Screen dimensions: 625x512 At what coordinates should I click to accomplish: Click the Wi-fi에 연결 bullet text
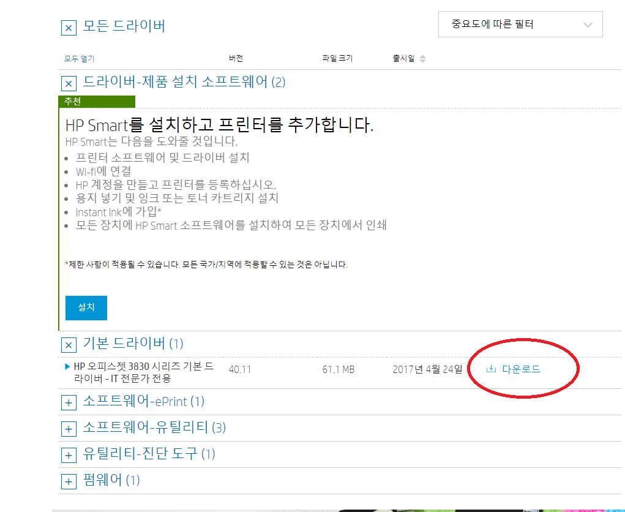pyautogui.click(x=103, y=171)
